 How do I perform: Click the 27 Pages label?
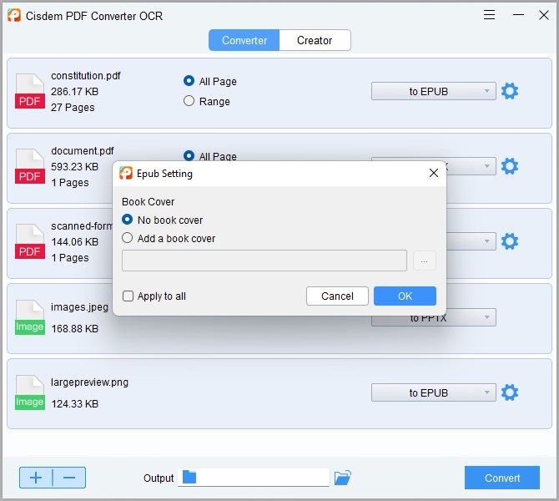tap(73, 108)
